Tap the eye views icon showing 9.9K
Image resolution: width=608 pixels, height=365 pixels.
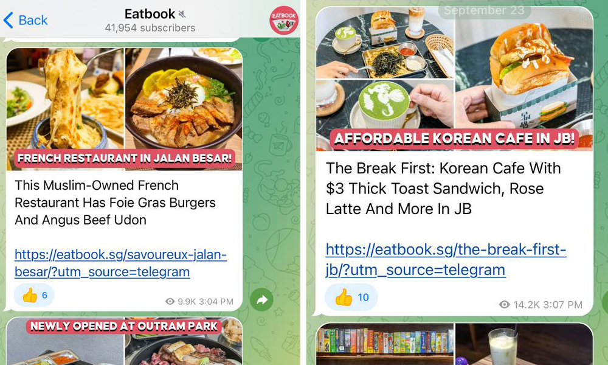pyautogui.click(x=170, y=301)
